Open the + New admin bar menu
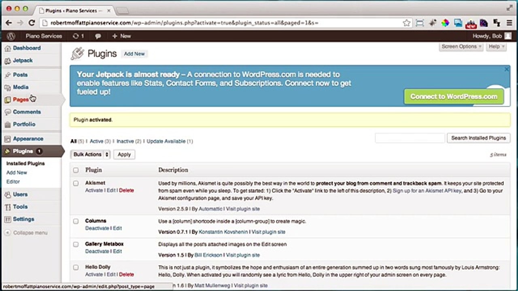Image resolution: width=518 pixels, height=291 pixels. click(x=121, y=36)
